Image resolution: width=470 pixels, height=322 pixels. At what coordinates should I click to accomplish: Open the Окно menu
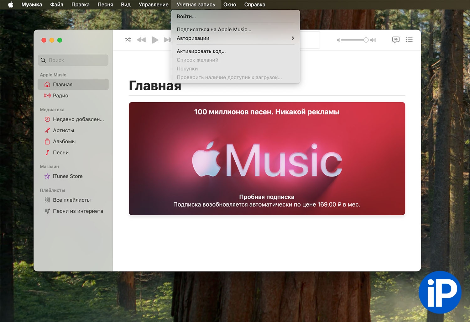point(230,5)
